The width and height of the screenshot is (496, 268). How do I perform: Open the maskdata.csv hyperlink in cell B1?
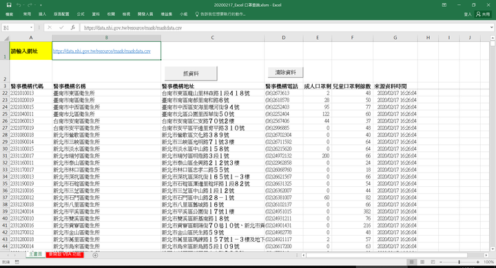(101, 51)
